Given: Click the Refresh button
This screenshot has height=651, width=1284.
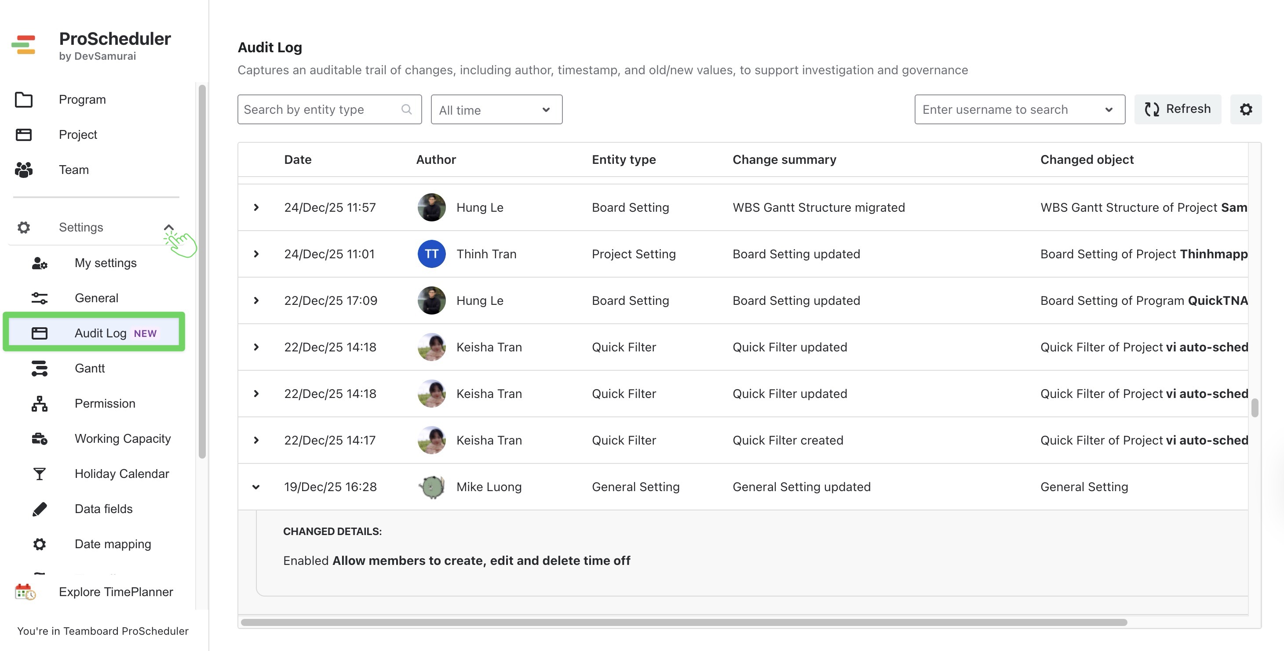Looking at the screenshot, I should pos(1178,108).
